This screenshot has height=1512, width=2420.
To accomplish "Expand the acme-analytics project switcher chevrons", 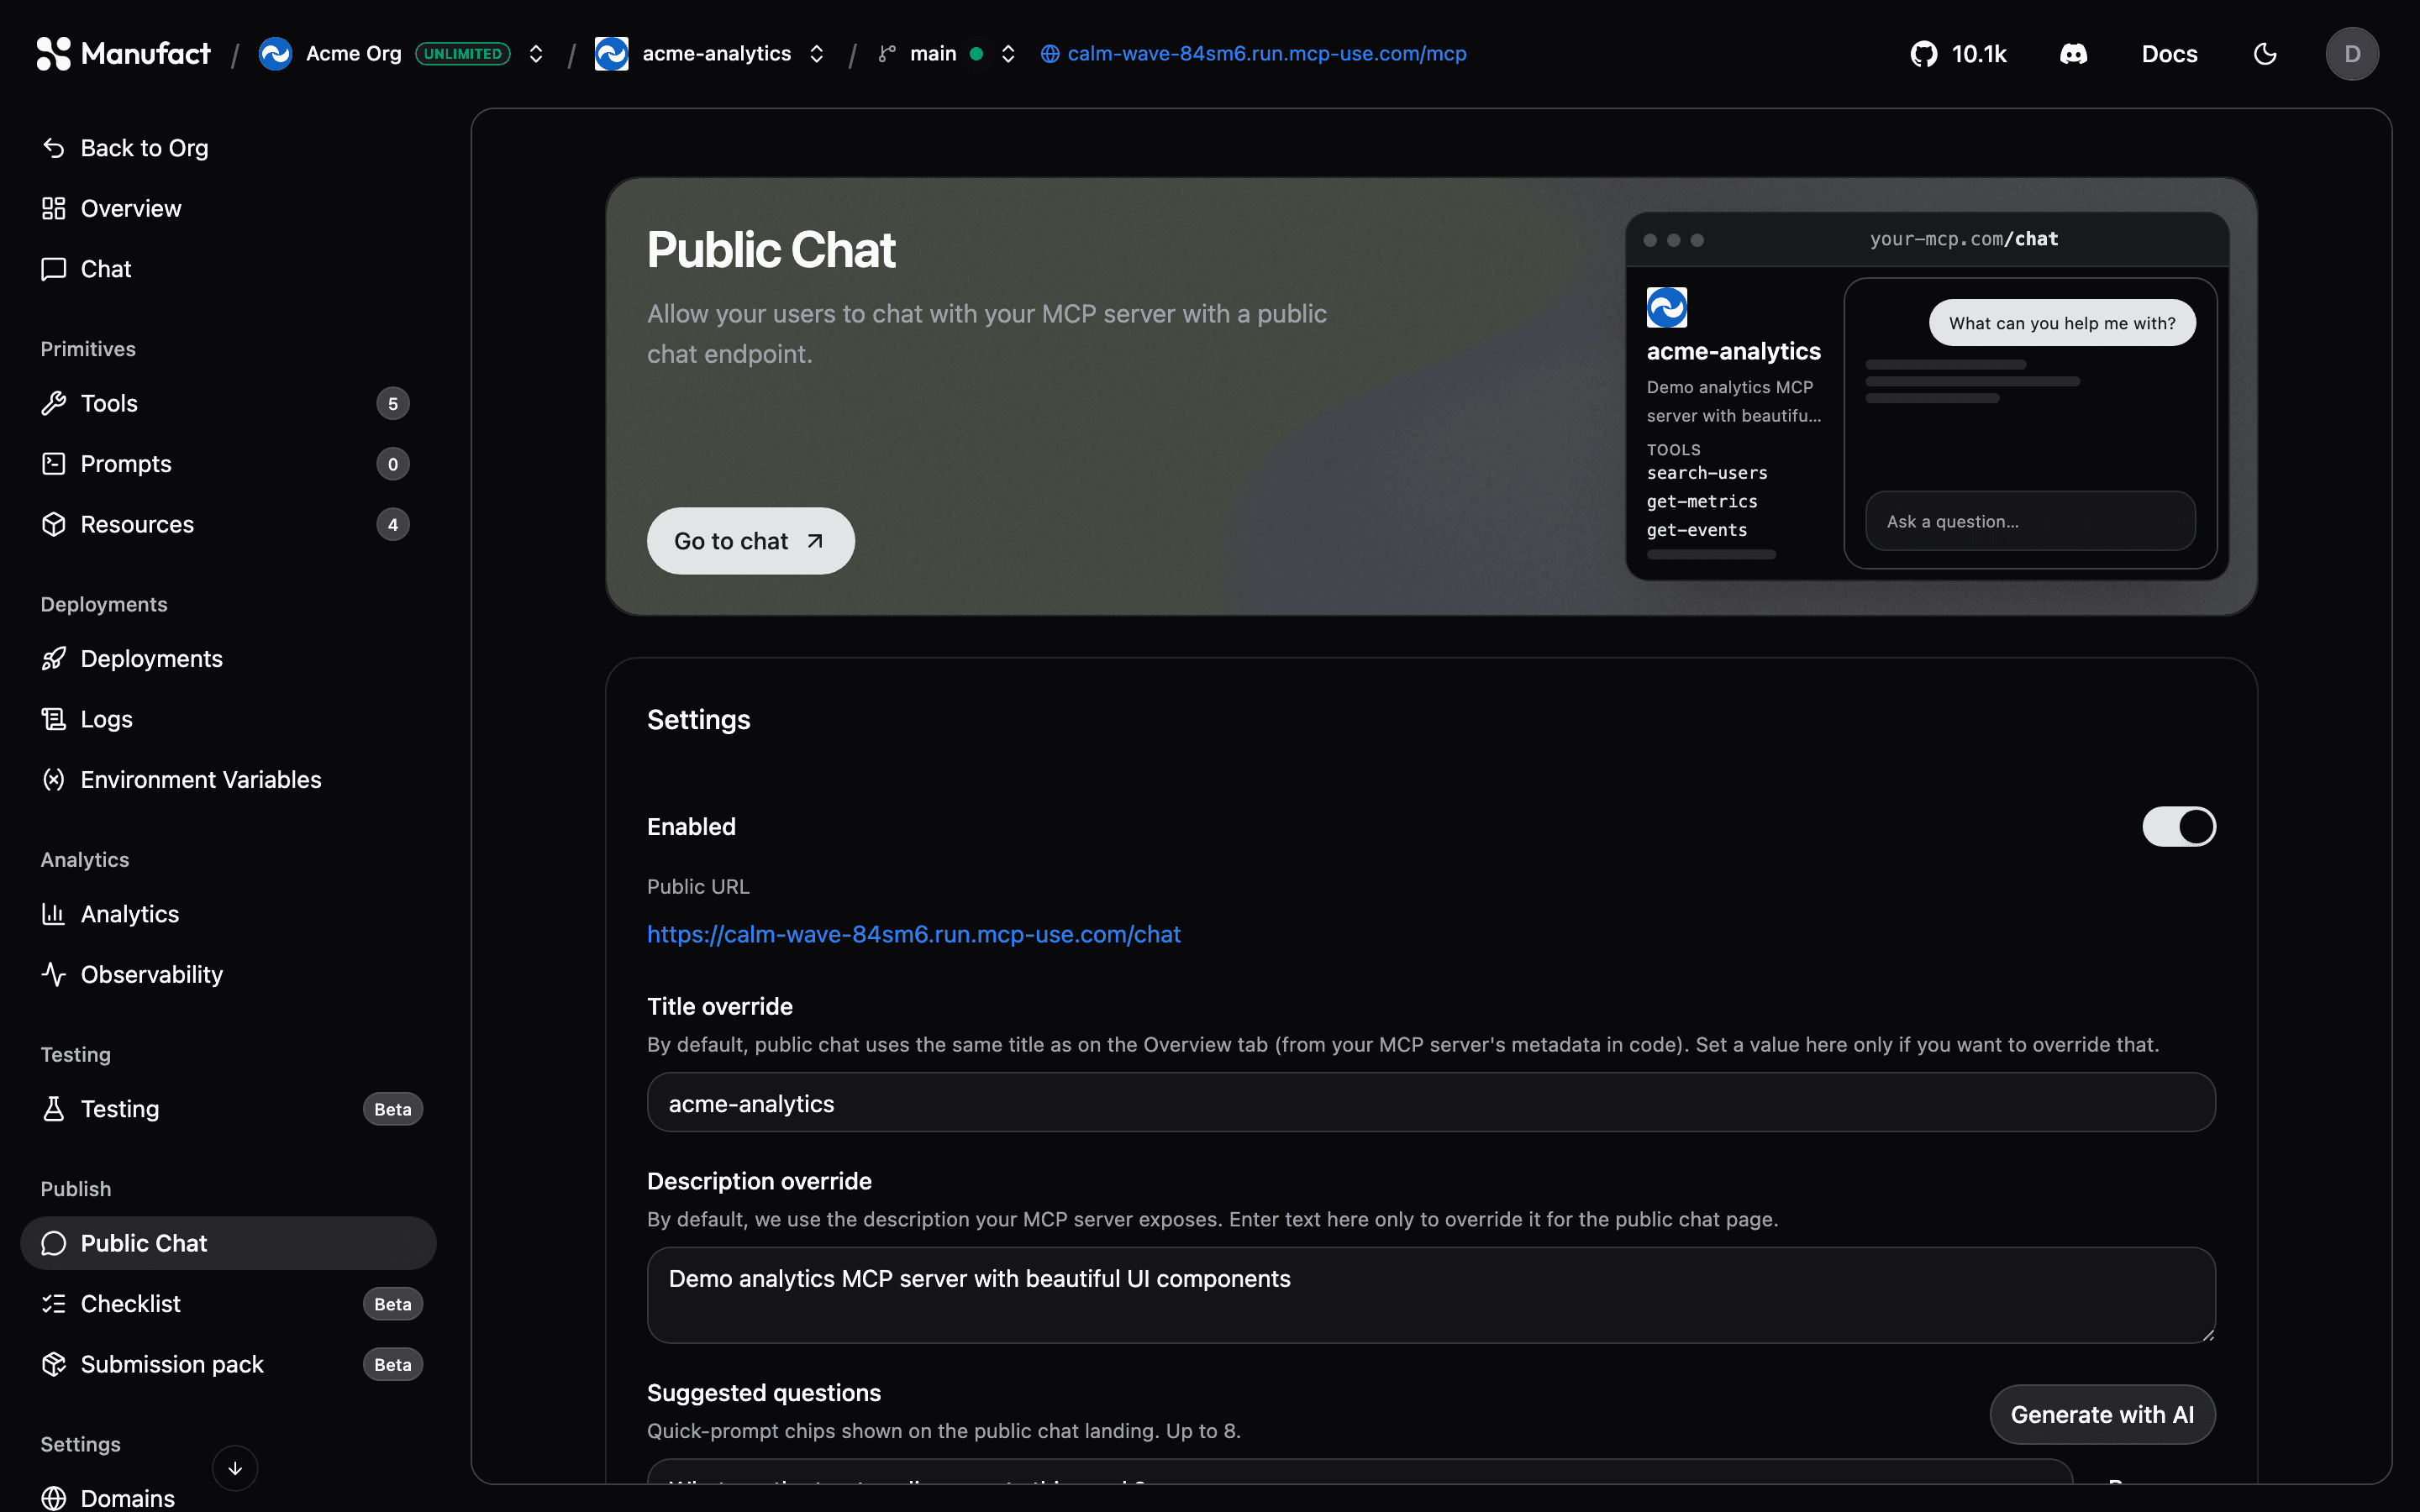I will pos(817,54).
